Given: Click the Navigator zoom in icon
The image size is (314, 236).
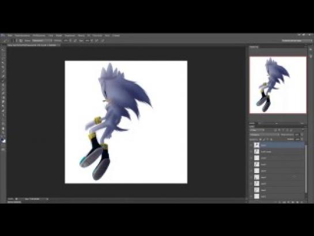Looking at the screenshot, I should coord(302,123).
